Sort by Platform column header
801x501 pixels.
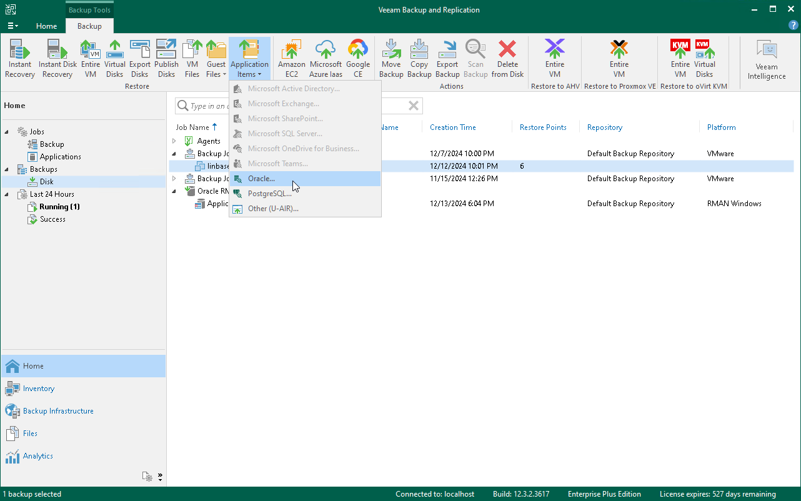[722, 127]
